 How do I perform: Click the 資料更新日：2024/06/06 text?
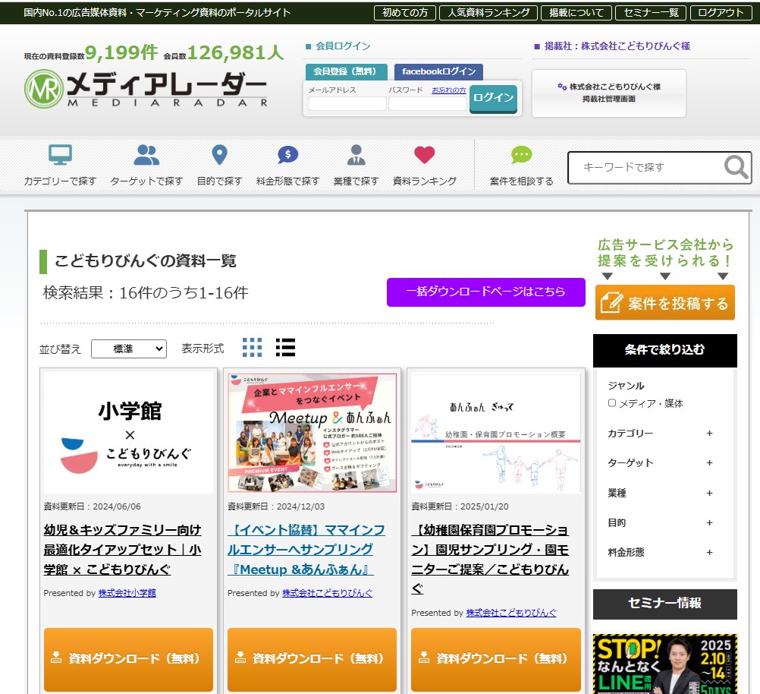pyautogui.click(x=92, y=506)
